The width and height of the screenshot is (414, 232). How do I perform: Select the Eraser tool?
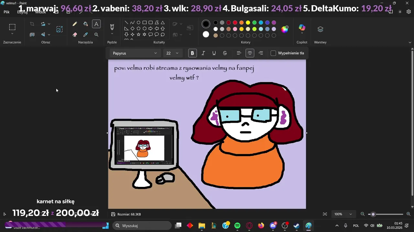[x=75, y=34]
